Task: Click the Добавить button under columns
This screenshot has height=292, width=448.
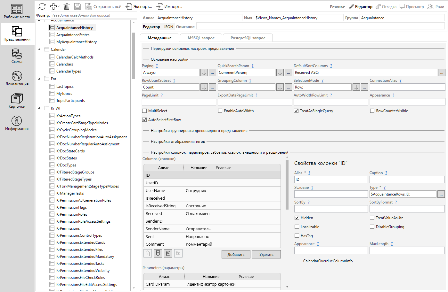Action: tap(236, 255)
